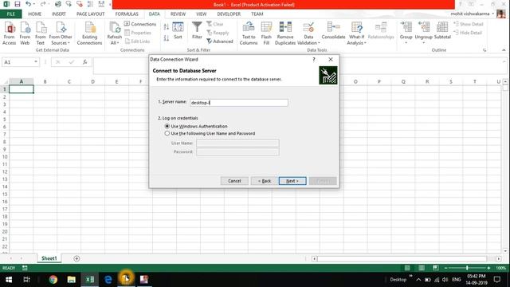Open File Explorer from the taskbar
510x287 pixels.
[x=71, y=279]
